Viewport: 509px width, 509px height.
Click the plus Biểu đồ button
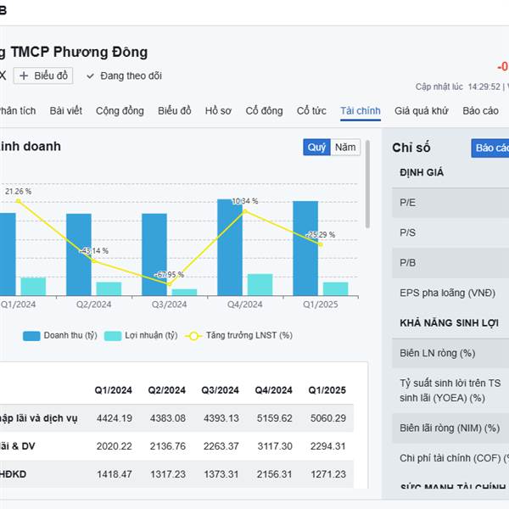(43, 76)
